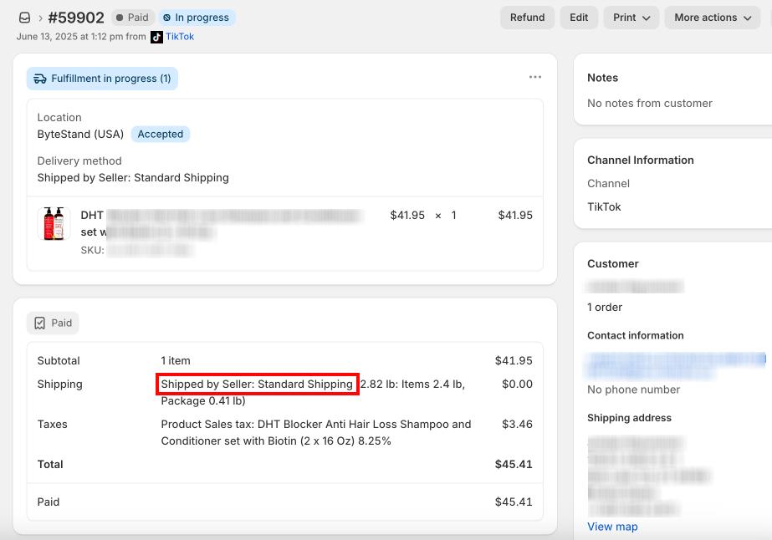Open the TikTok source link
Image resolution: width=772 pixels, height=540 pixels.
180,37
